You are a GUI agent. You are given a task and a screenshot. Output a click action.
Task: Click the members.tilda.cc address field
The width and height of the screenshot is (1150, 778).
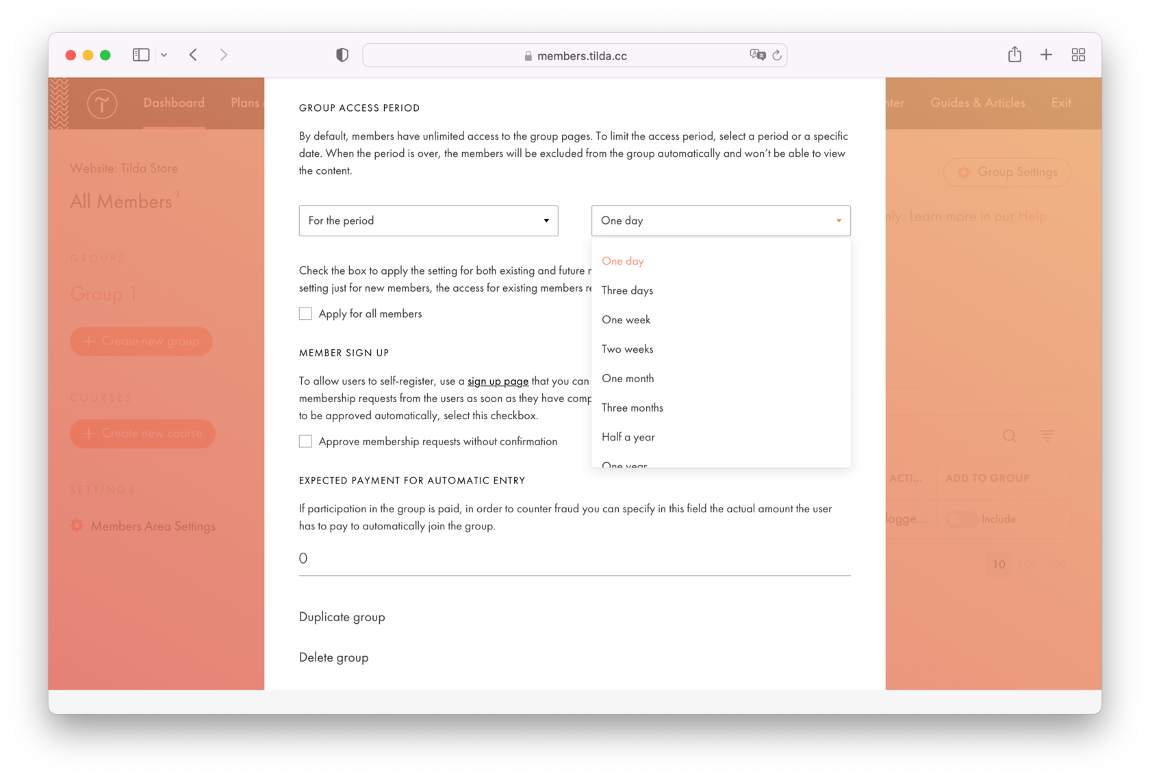575,55
